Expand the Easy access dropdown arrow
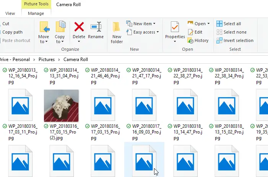Screen dimensions: 268x177 (158, 32)
